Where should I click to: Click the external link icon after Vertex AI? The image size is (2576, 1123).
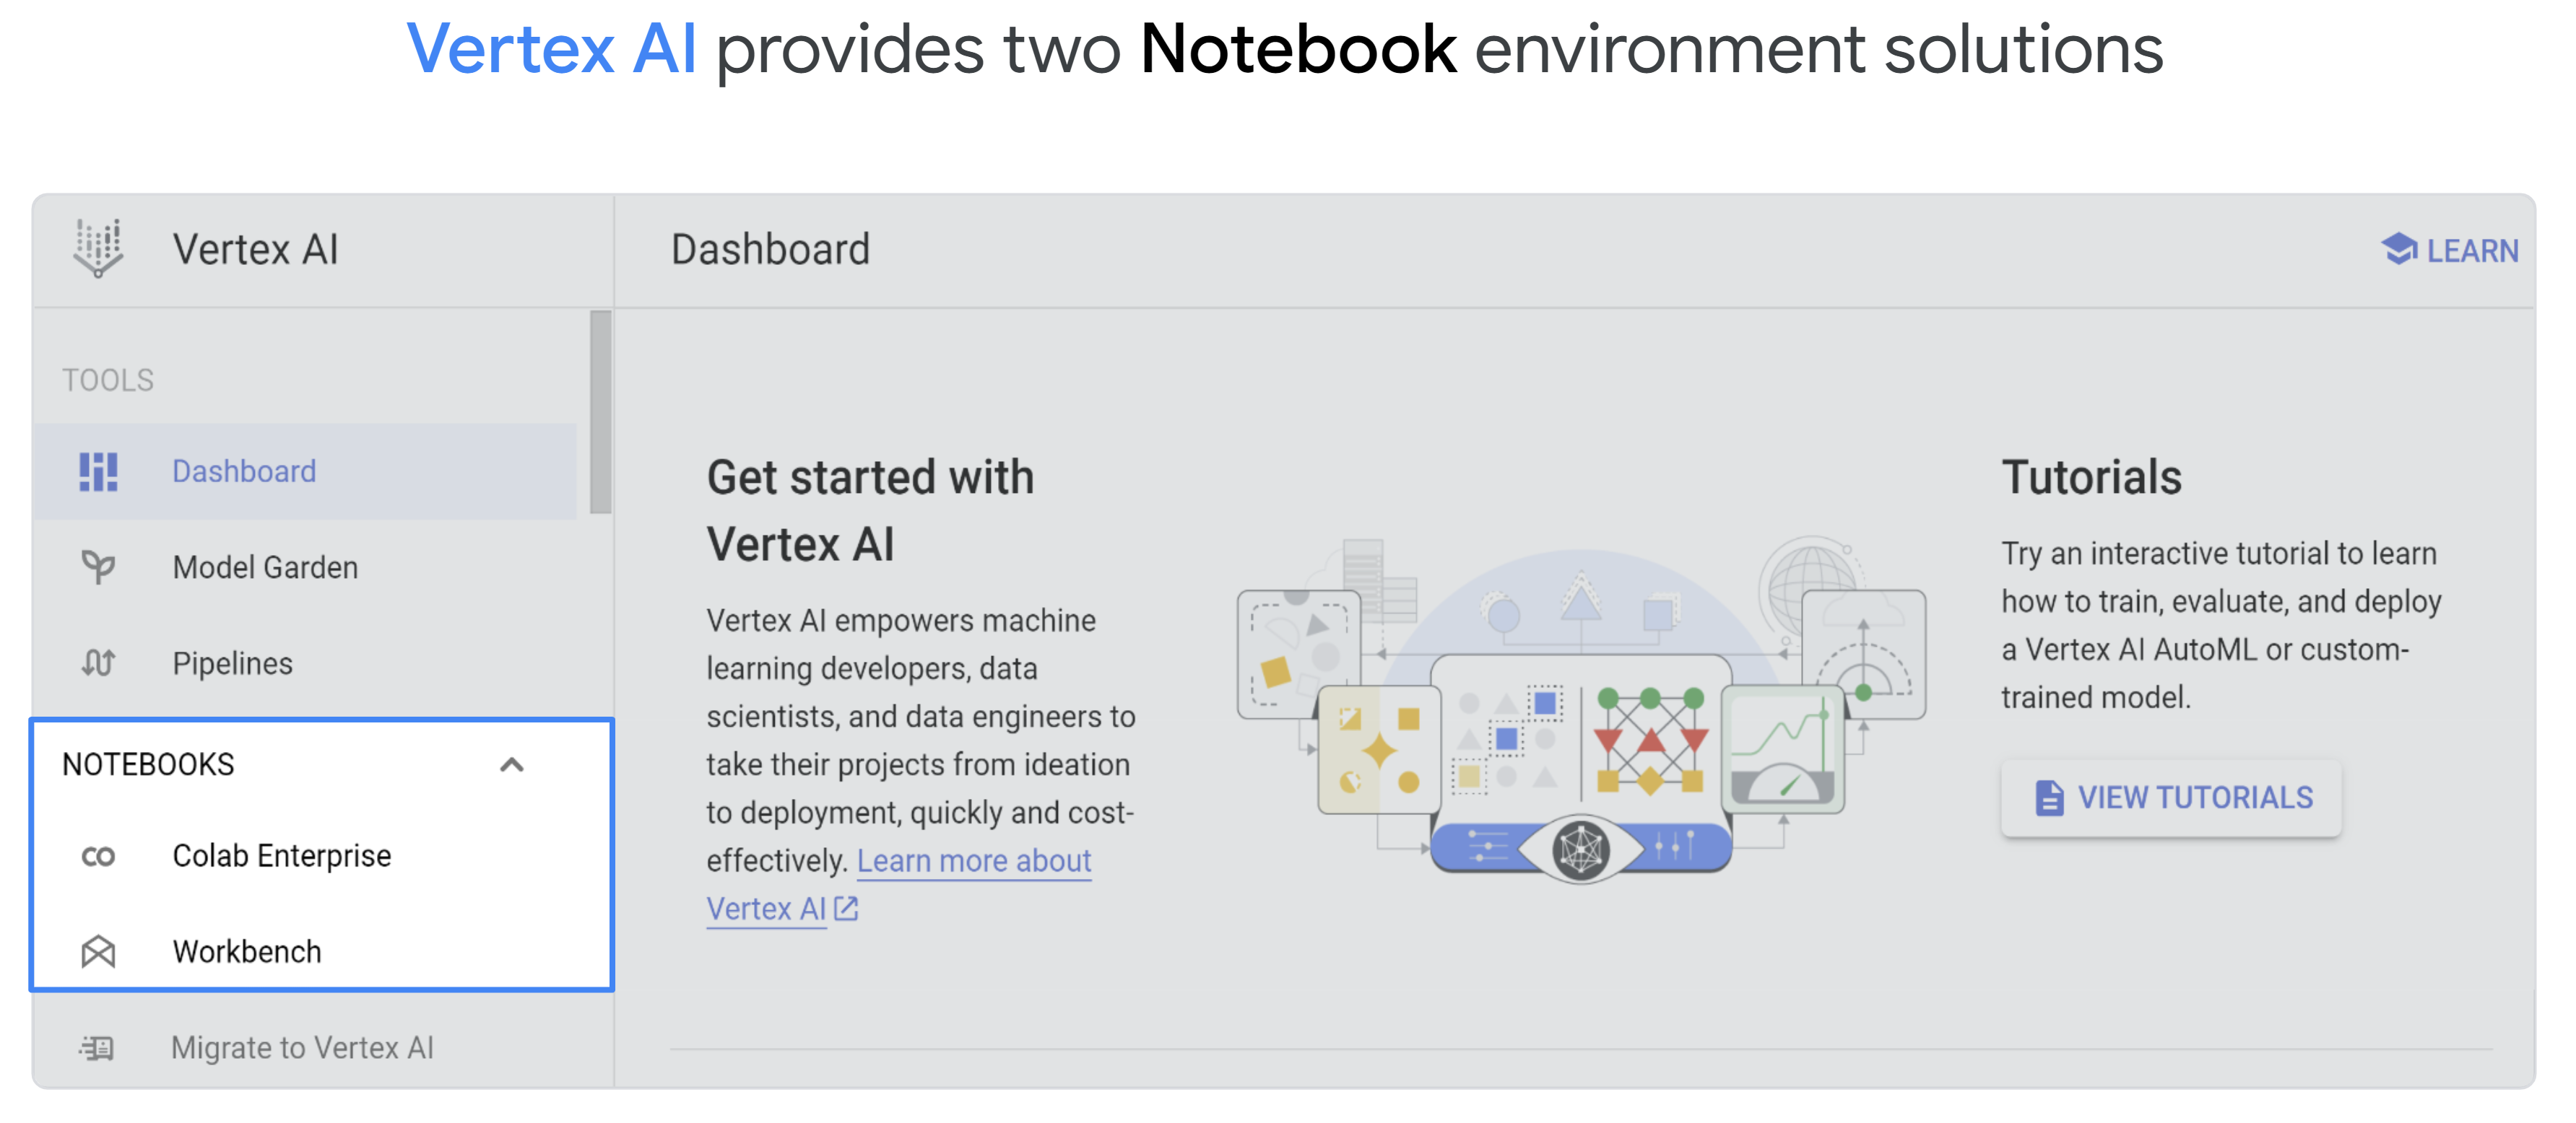click(x=846, y=908)
